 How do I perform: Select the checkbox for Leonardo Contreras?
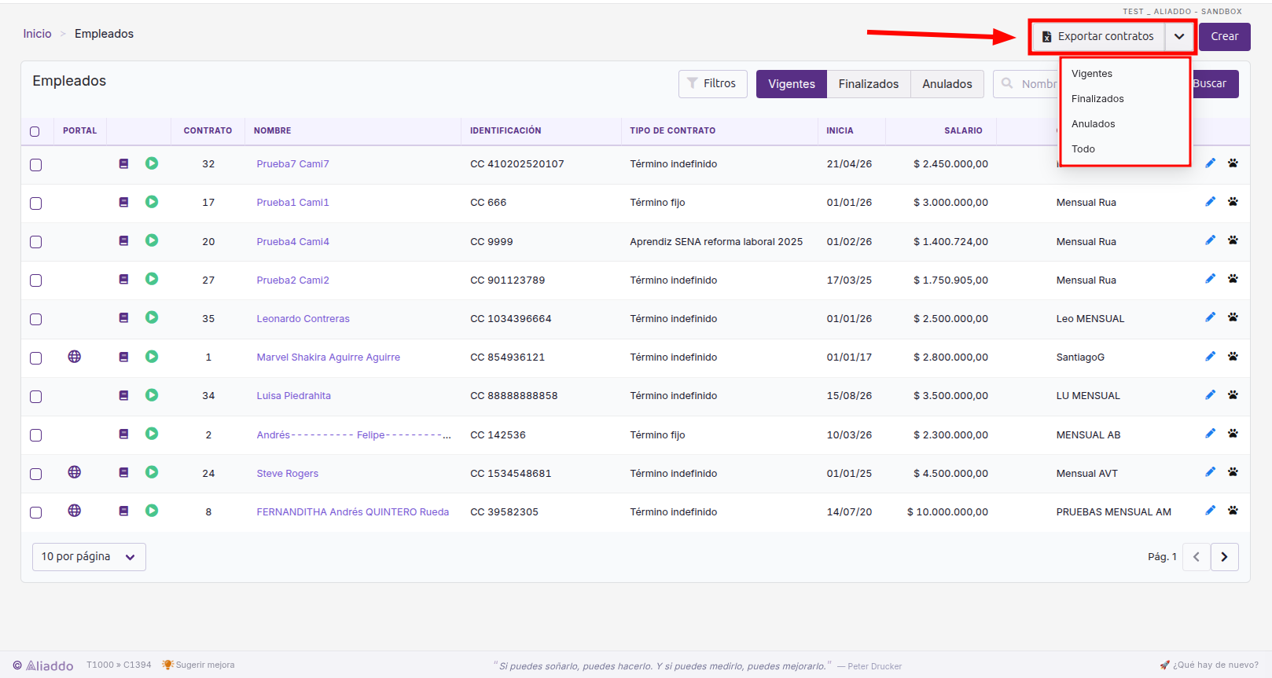pyautogui.click(x=35, y=319)
